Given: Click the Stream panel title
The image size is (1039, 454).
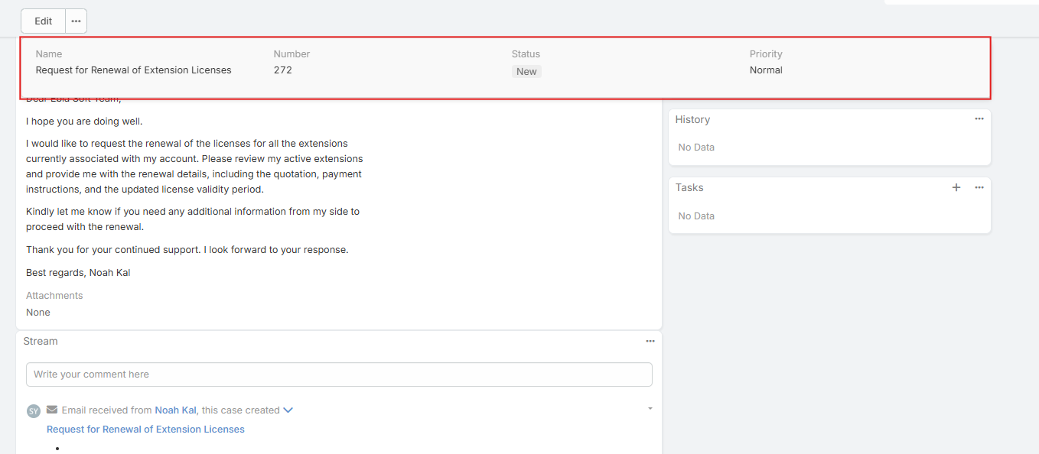Looking at the screenshot, I should point(41,342).
